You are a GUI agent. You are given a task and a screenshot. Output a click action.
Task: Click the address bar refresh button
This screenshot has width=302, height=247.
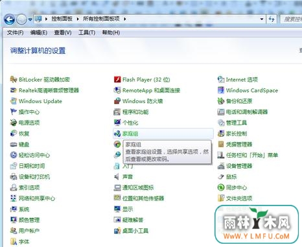272,19
